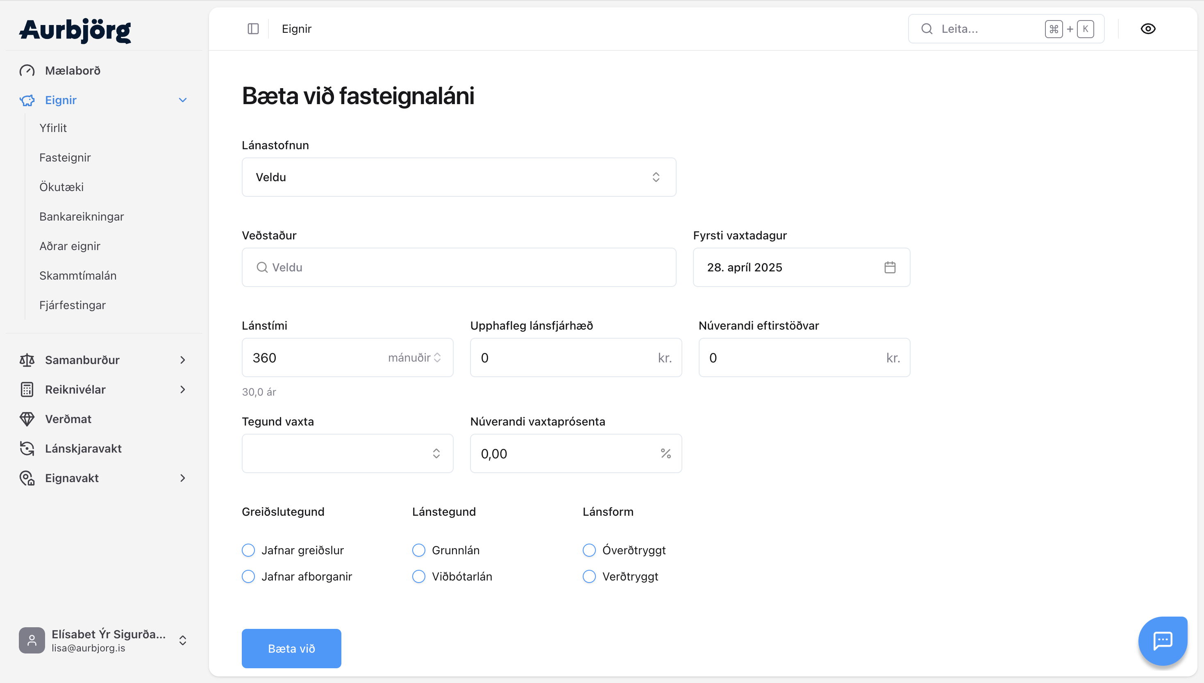Click the Mælaborð gauge icon
This screenshot has height=683, width=1204.
tap(27, 71)
